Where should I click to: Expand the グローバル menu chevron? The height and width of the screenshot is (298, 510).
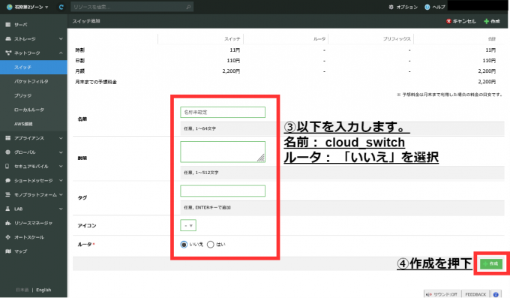click(x=61, y=152)
